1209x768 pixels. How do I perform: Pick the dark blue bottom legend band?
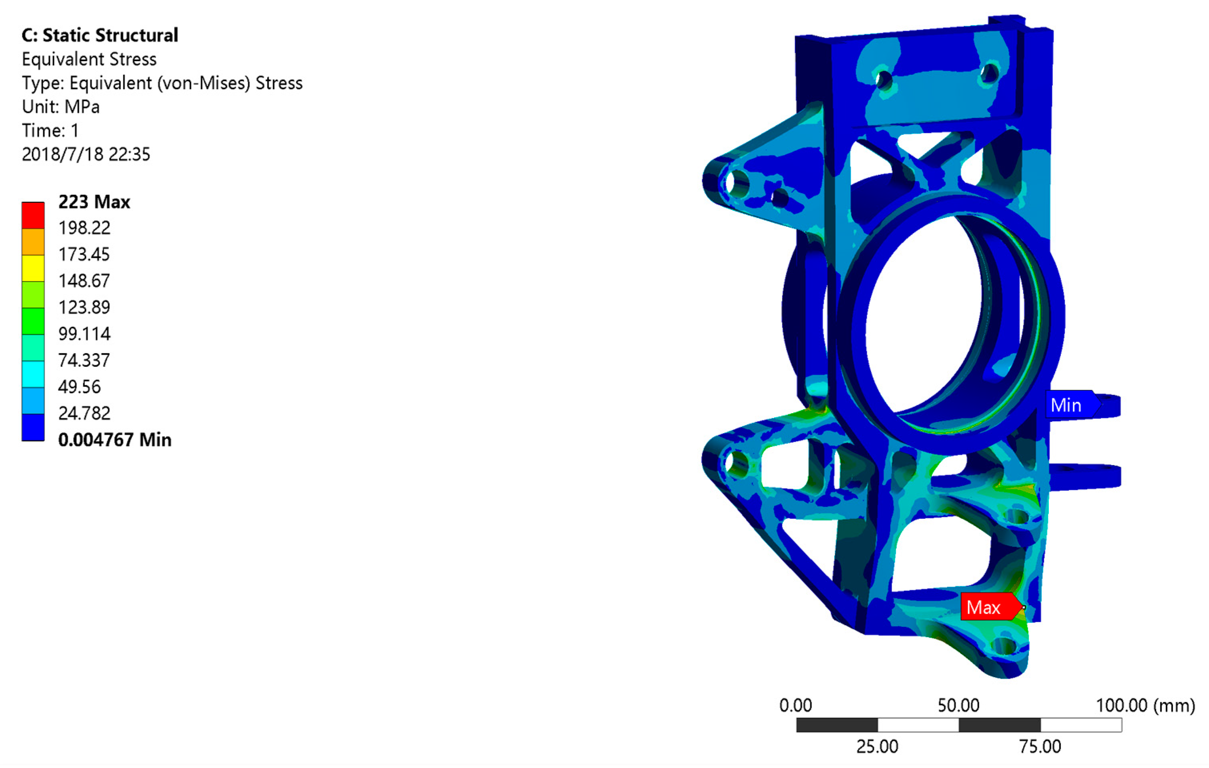33,427
